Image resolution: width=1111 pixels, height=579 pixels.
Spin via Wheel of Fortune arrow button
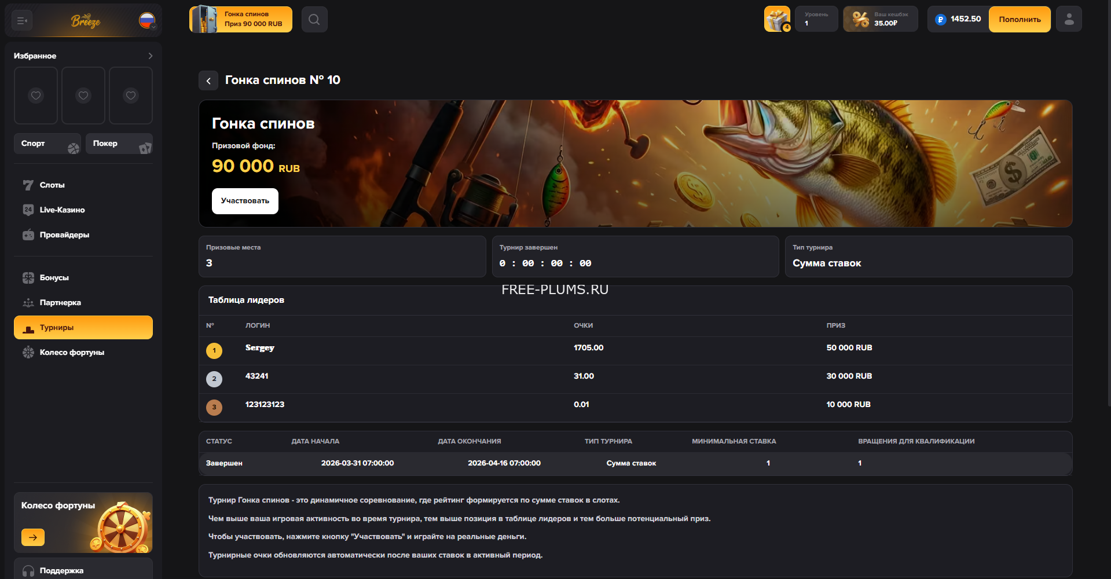pyautogui.click(x=33, y=537)
